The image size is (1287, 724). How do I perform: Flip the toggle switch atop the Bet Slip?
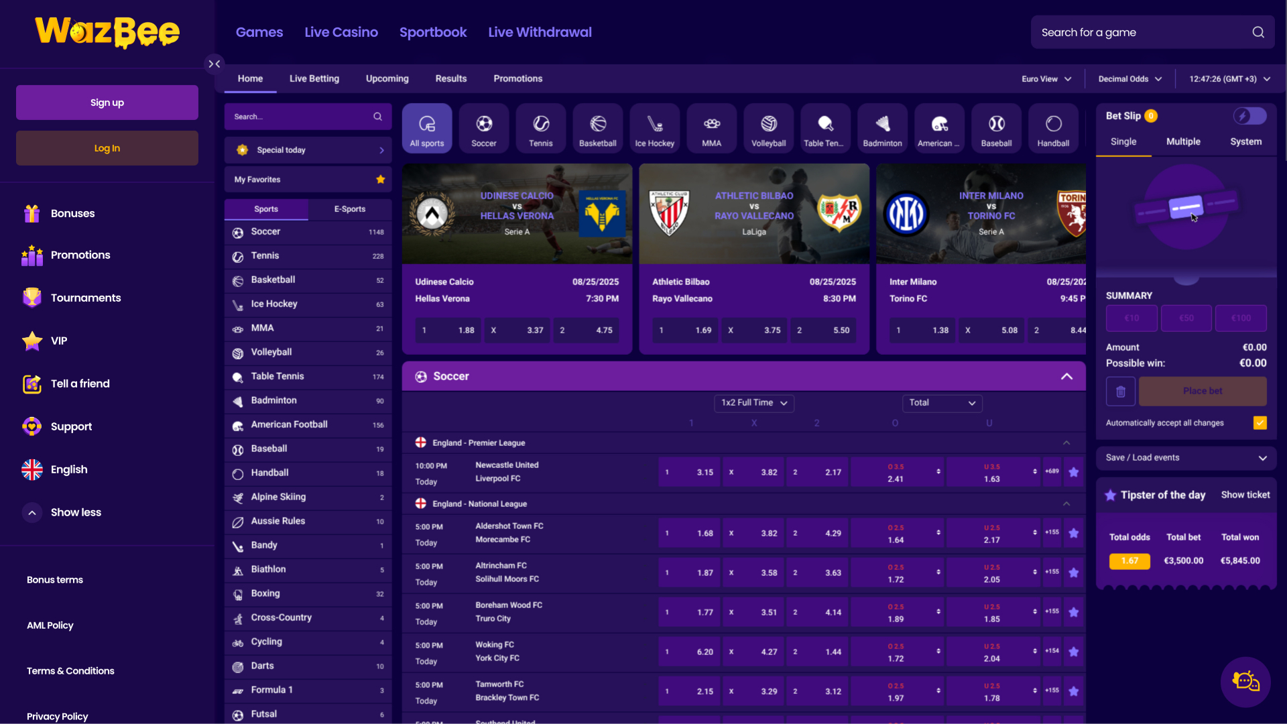pos(1249,115)
